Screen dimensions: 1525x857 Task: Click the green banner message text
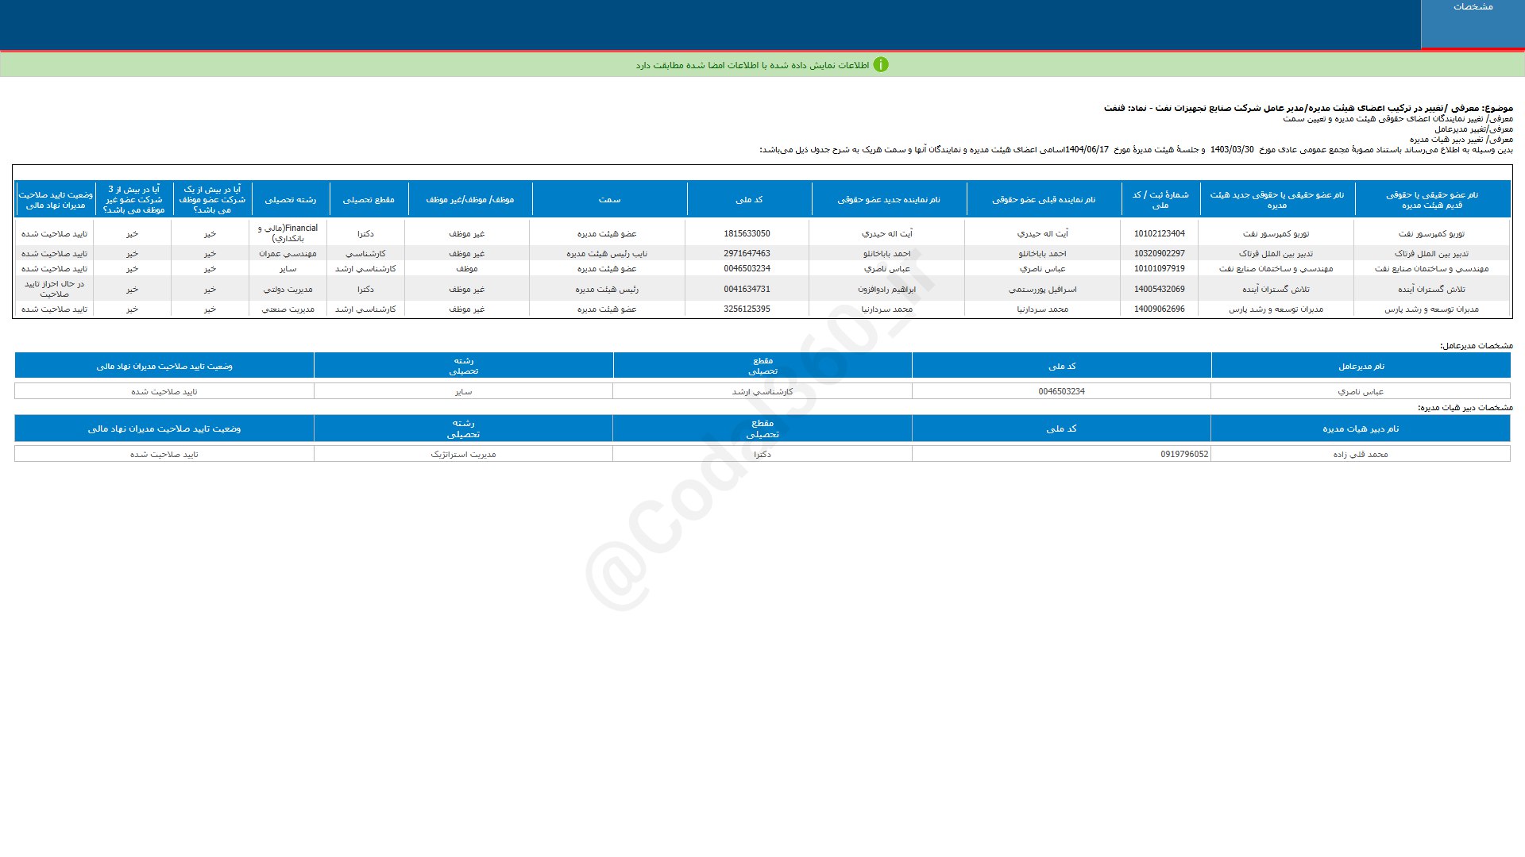click(x=751, y=65)
